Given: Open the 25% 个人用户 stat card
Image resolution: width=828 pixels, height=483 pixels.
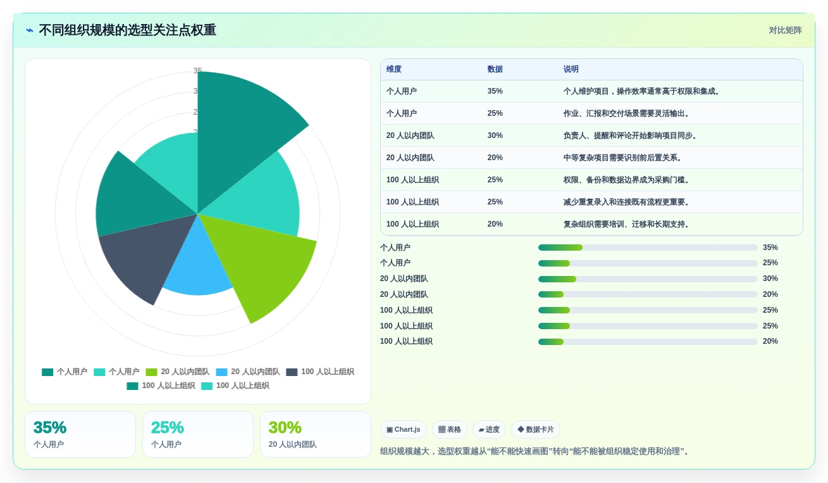Looking at the screenshot, I should 198,434.
